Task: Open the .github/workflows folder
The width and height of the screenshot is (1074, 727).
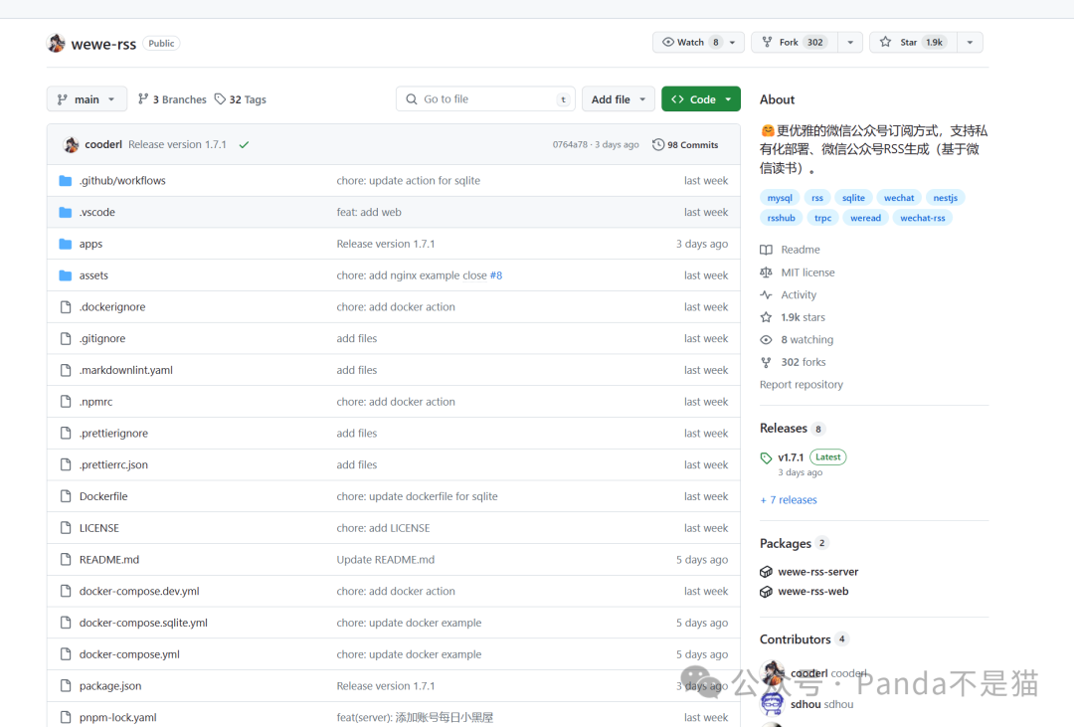Action: [x=122, y=181]
